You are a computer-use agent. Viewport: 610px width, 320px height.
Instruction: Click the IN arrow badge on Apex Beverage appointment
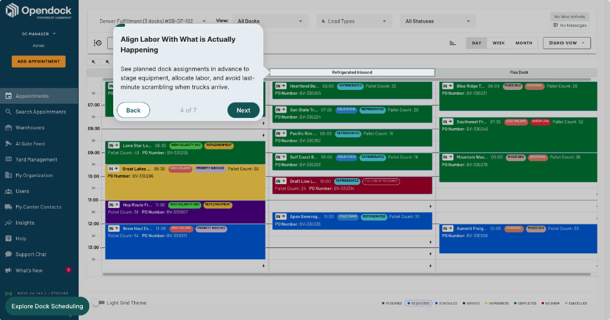281,216
